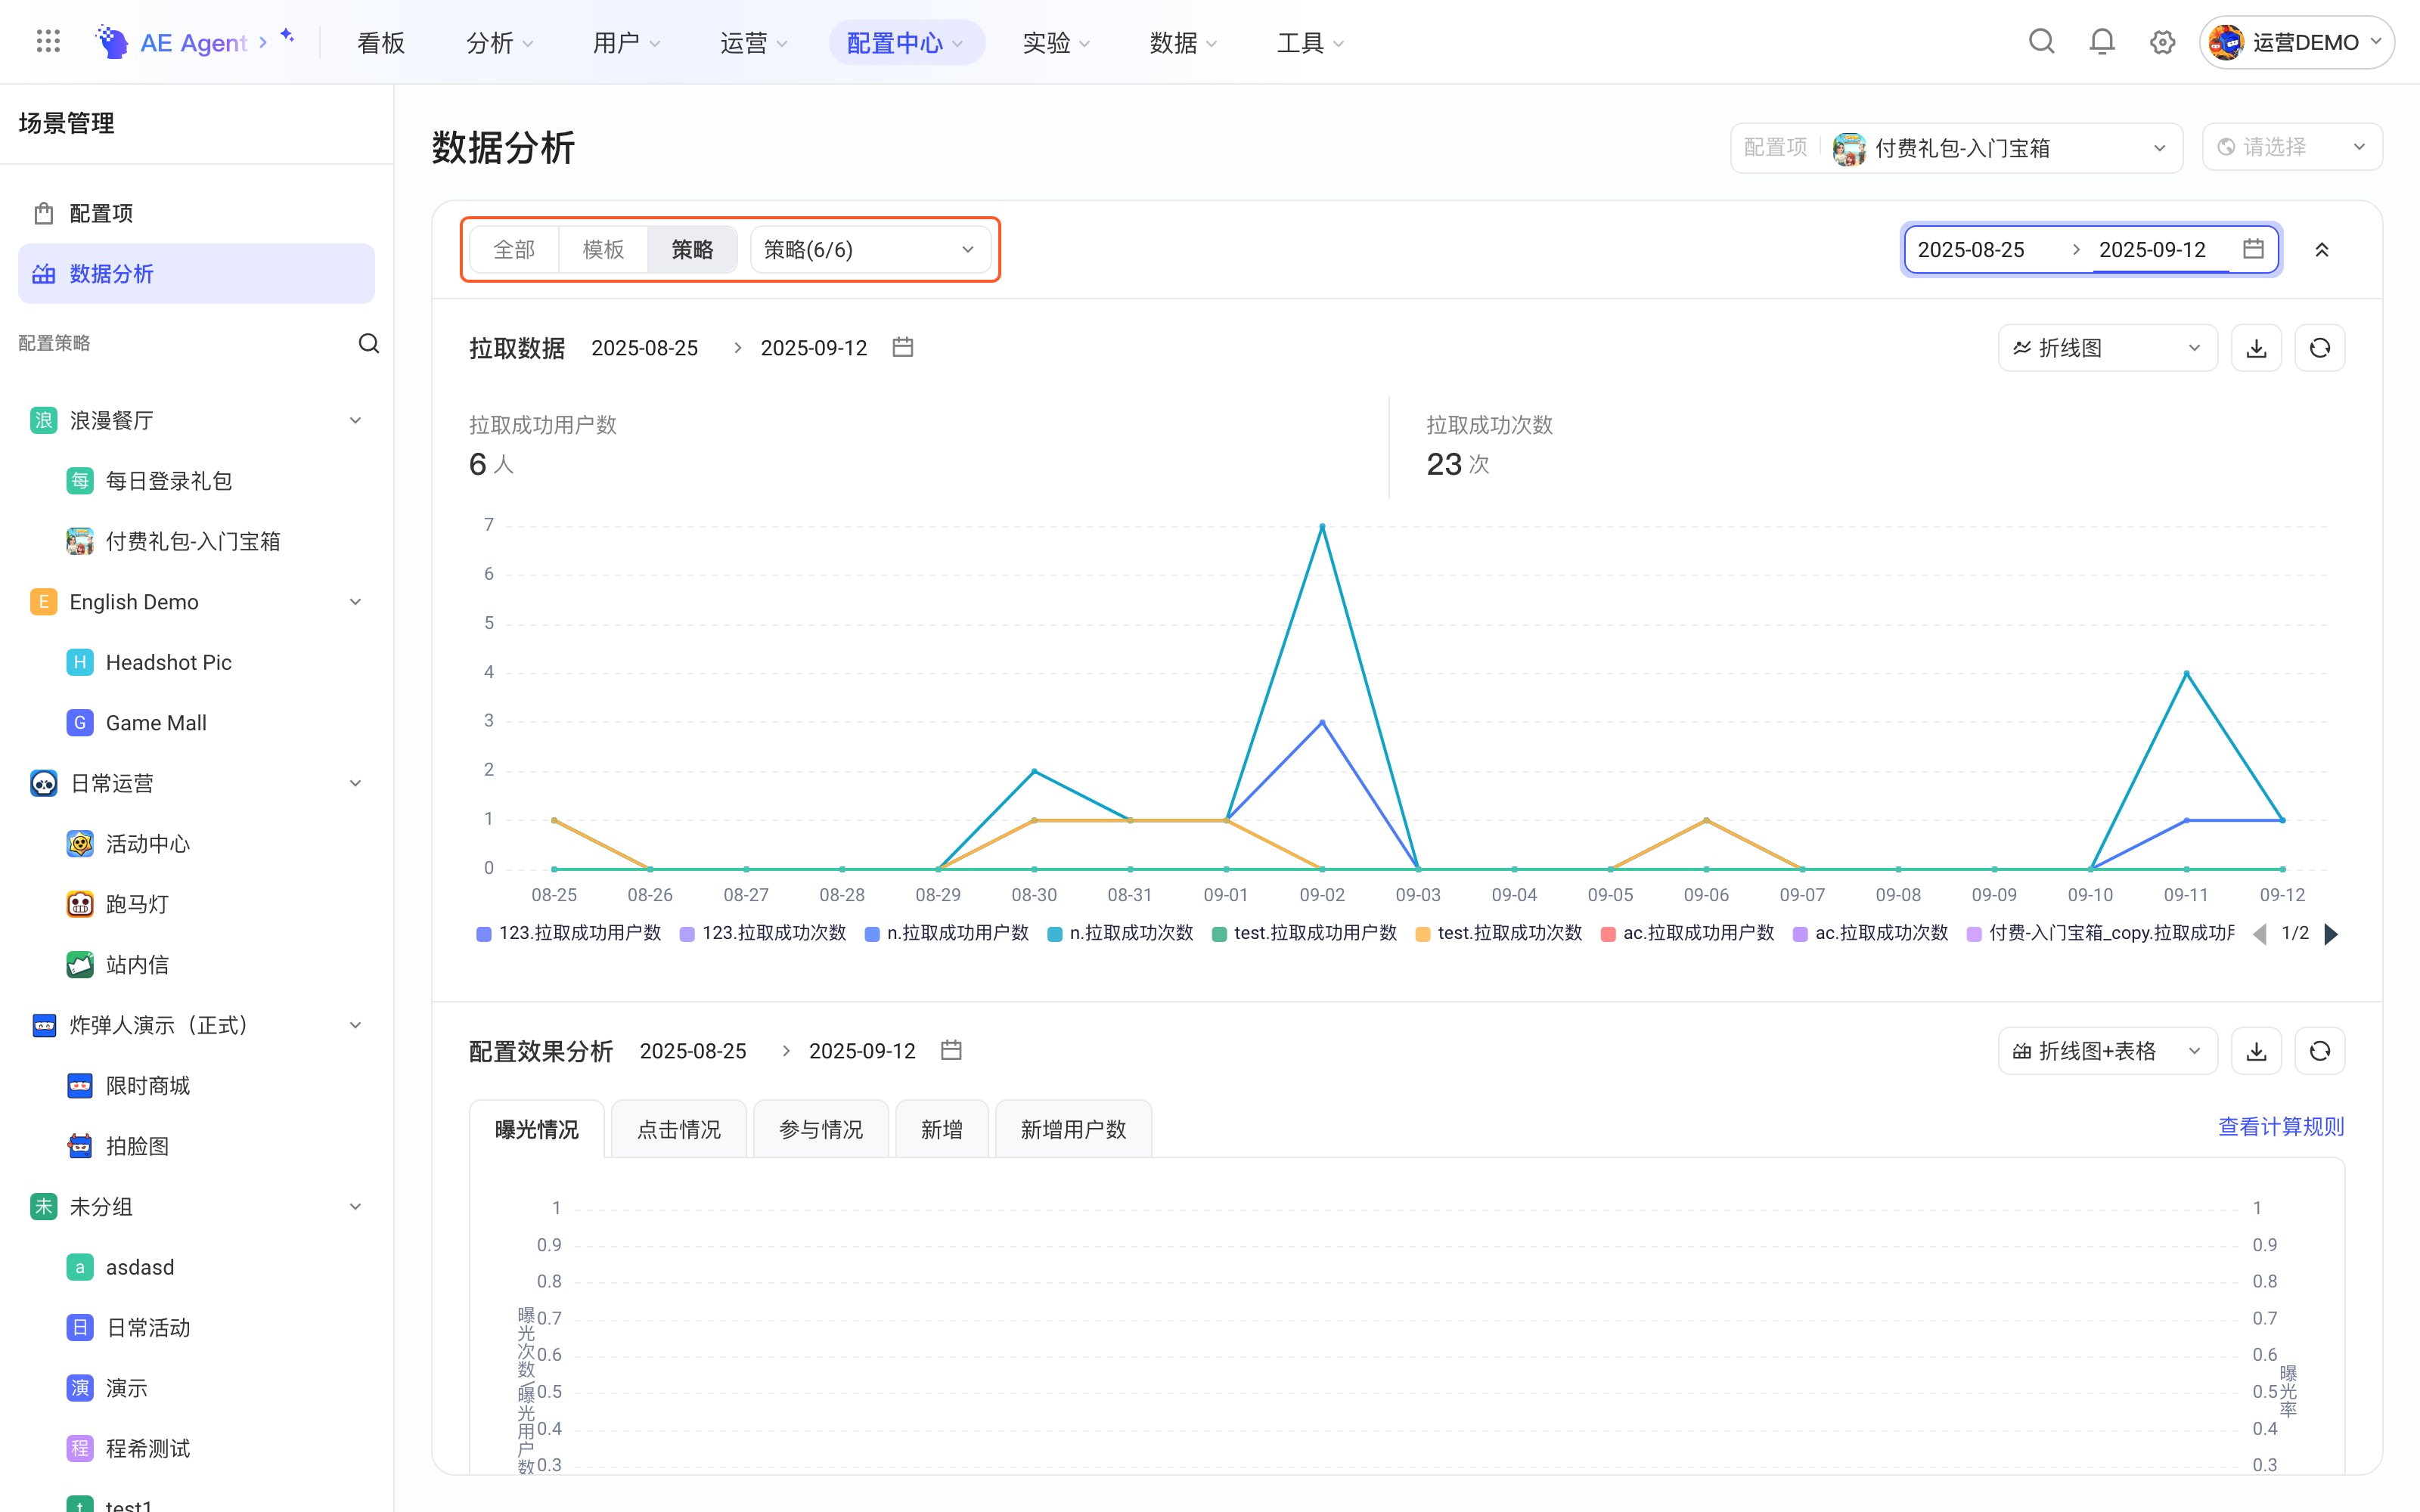Download the 配置效果分析 chart
The image size is (2420, 1512).
2256,1051
